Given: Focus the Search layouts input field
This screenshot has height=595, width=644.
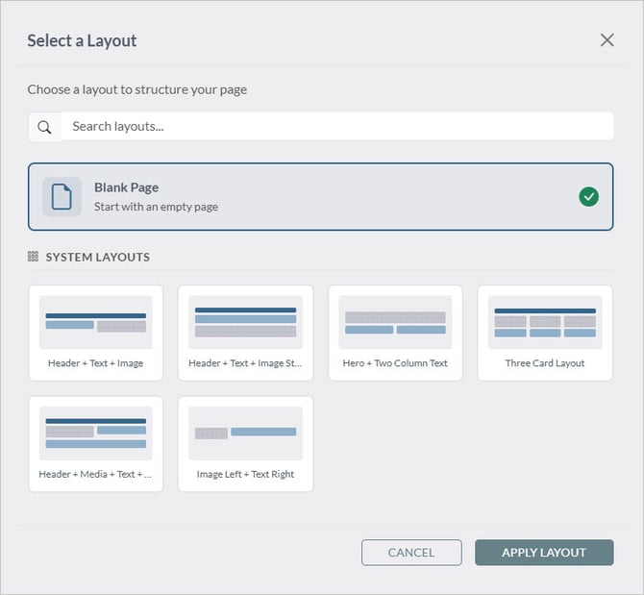Looking at the screenshot, I should pos(337,126).
